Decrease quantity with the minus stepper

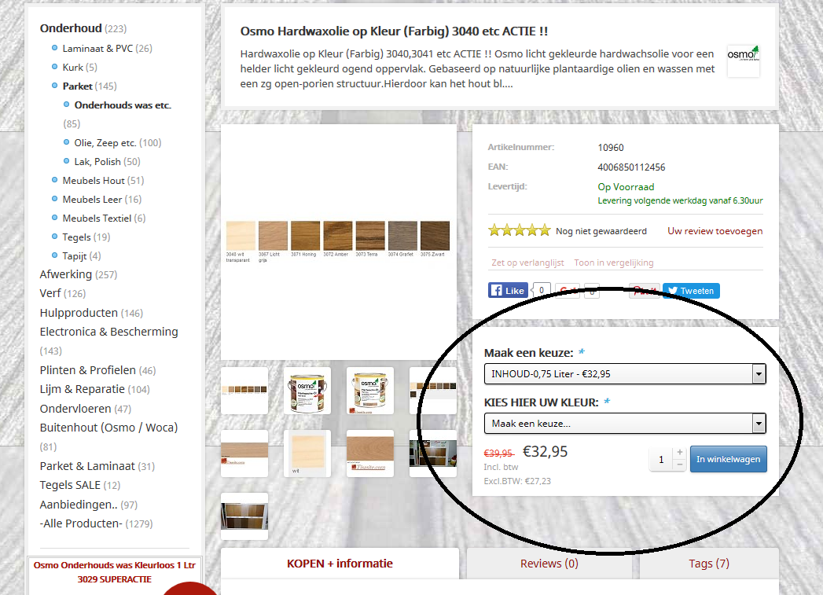[680, 465]
